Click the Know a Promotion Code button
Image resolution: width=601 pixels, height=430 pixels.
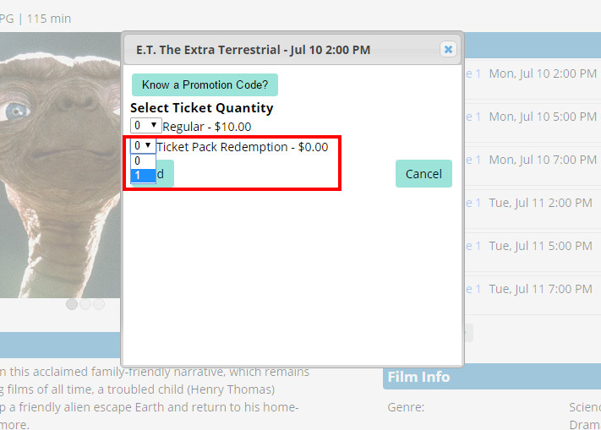coord(205,84)
